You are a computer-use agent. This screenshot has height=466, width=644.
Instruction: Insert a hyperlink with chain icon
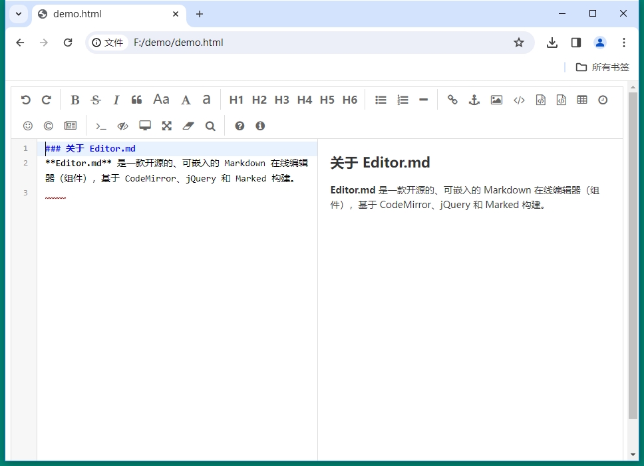coord(452,100)
